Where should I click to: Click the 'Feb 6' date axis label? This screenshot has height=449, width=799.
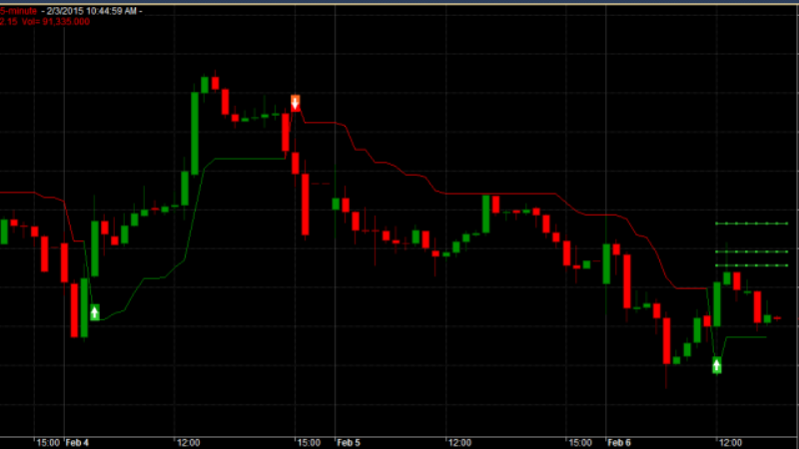(619, 442)
